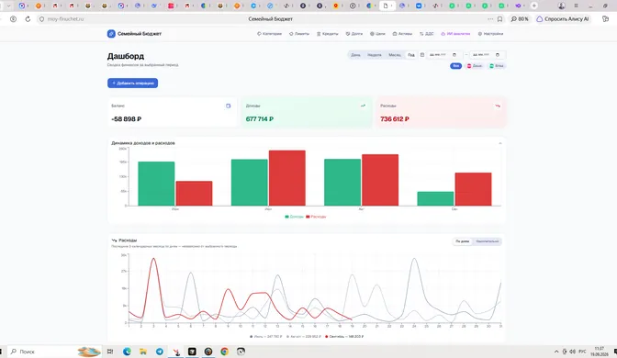The width and height of the screenshot is (617, 358).
Task: Open the Категории navigation item
Action: point(270,34)
